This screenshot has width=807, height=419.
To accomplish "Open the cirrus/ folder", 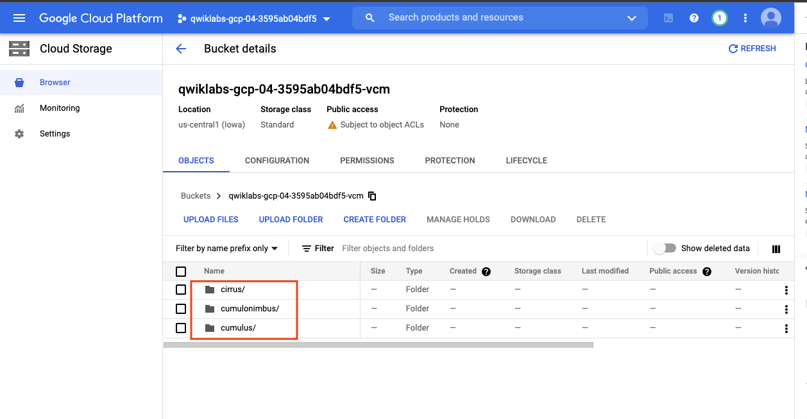I will tap(233, 290).
